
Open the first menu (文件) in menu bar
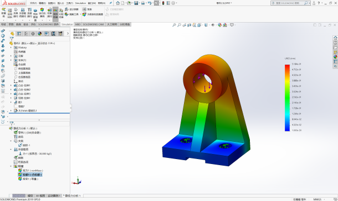[x=33, y=3]
